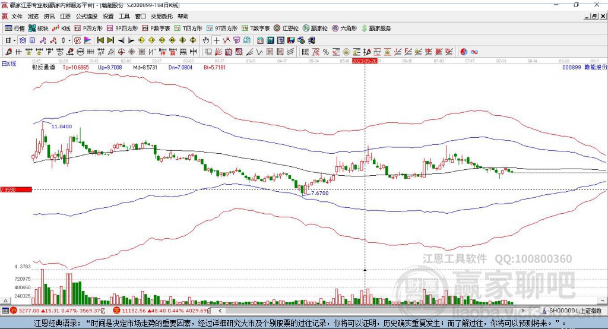Switch to the K线 chart view
The height and width of the screenshot is (329, 608).
pos(61,29)
